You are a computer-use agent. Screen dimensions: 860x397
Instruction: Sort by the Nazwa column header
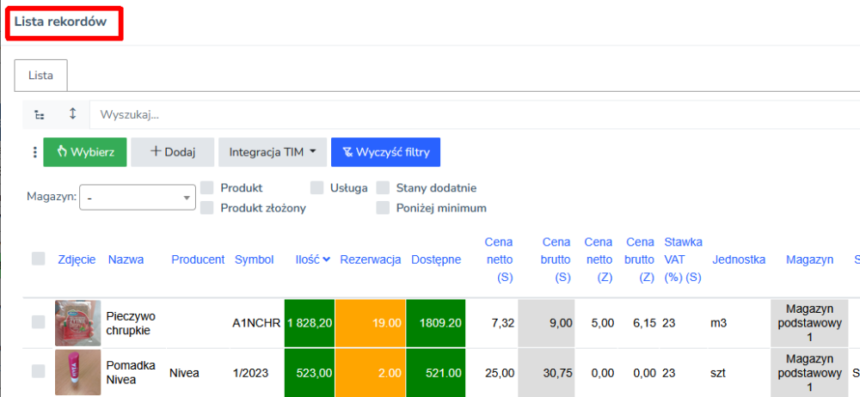point(126,260)
